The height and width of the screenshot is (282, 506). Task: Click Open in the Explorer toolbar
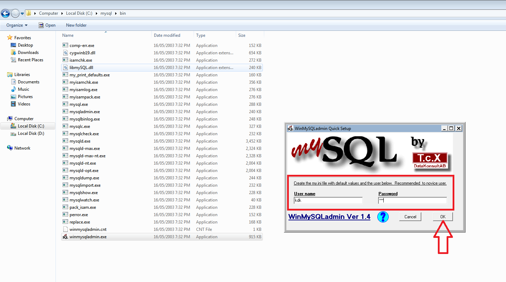(47, 25)
